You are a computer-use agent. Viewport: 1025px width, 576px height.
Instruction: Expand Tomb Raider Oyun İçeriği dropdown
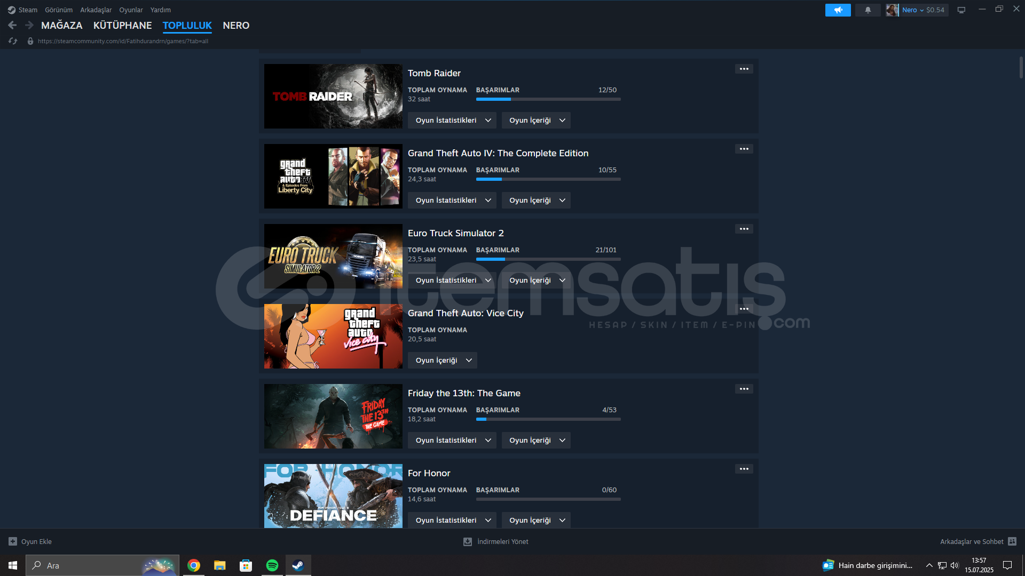coord(536,120)
